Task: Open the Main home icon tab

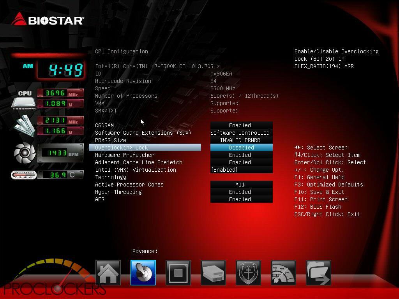Action: coord(108,273)
